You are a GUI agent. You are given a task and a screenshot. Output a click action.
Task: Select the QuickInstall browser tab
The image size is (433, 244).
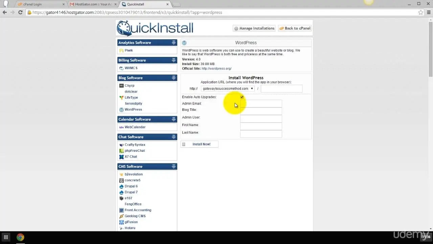coord(145,4)
